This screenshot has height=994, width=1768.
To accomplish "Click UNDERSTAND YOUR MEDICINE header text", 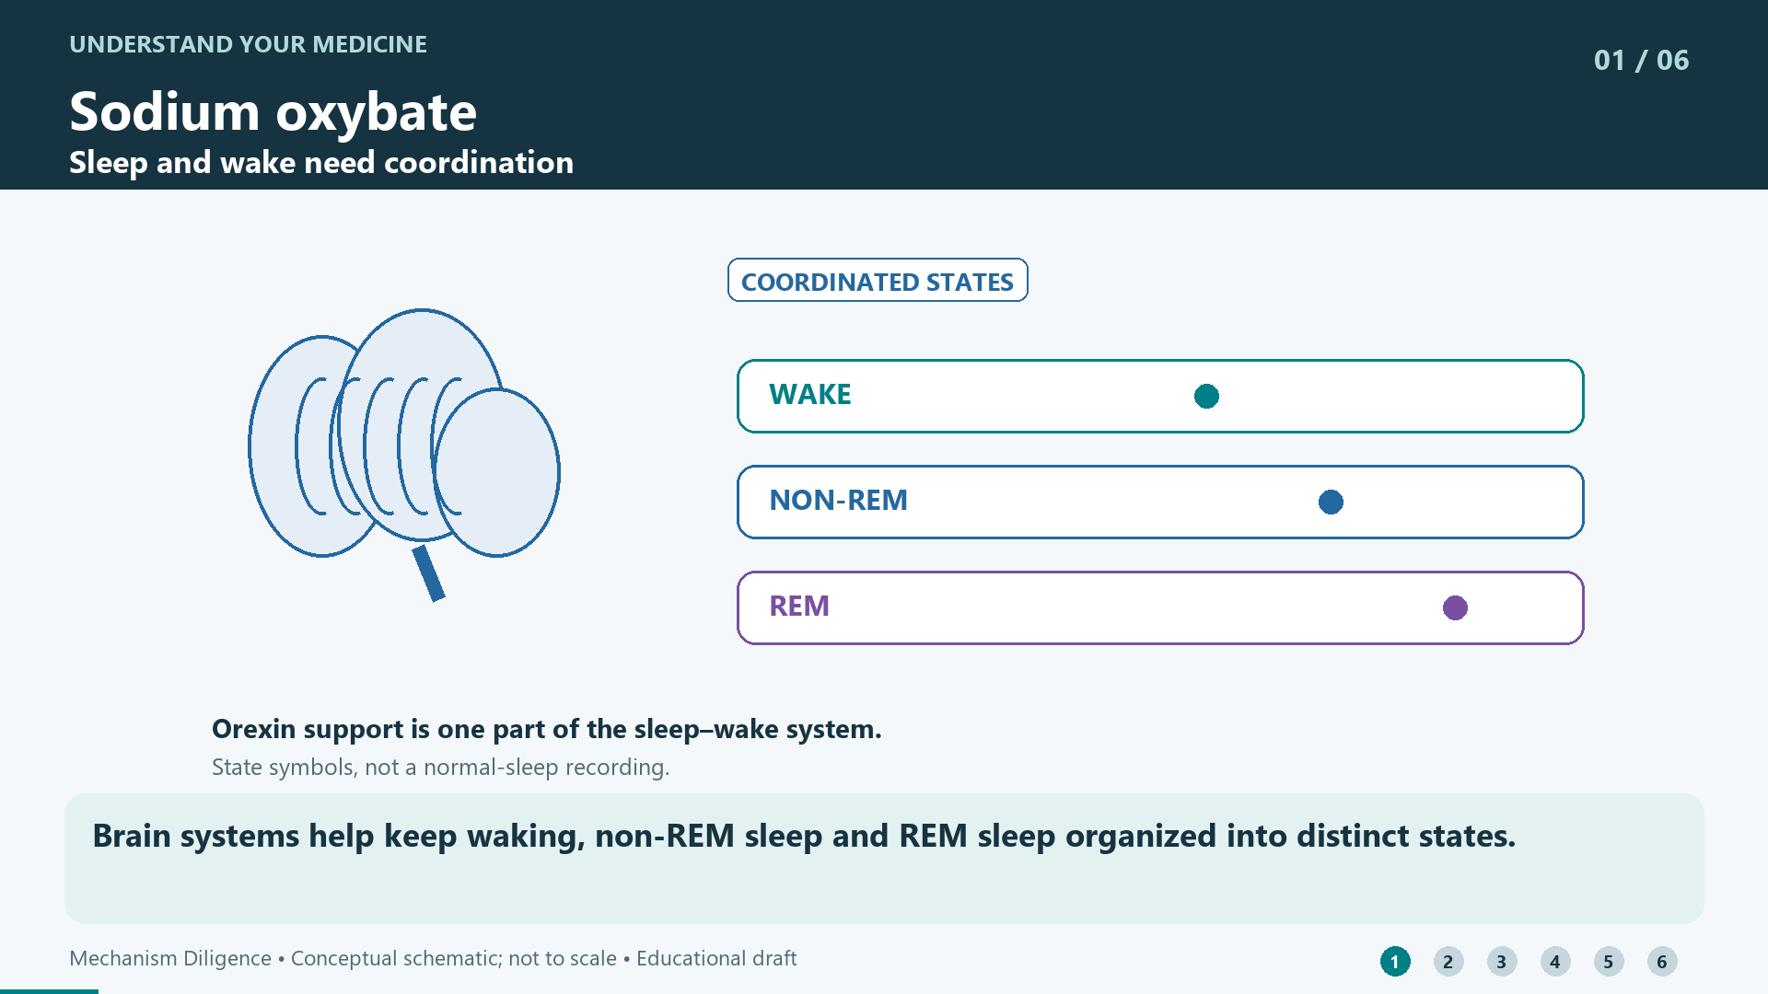I will 249,44.
